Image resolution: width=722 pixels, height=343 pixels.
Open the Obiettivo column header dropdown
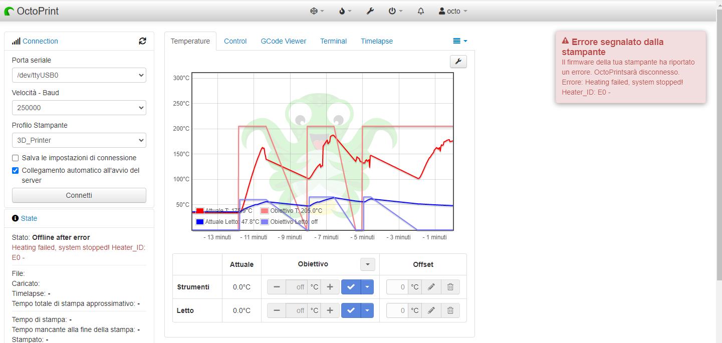pyautogui.click(x=368, y=264)
